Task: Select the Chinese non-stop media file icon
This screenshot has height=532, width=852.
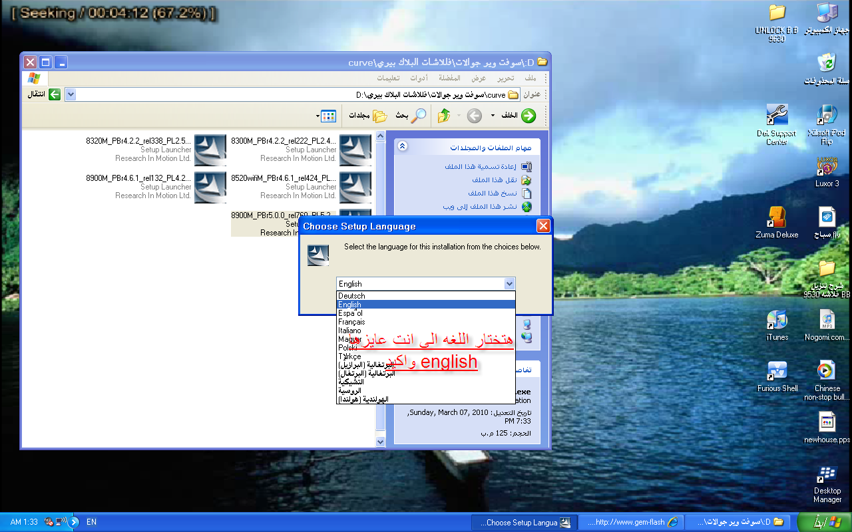Action: tap(827, 380)
